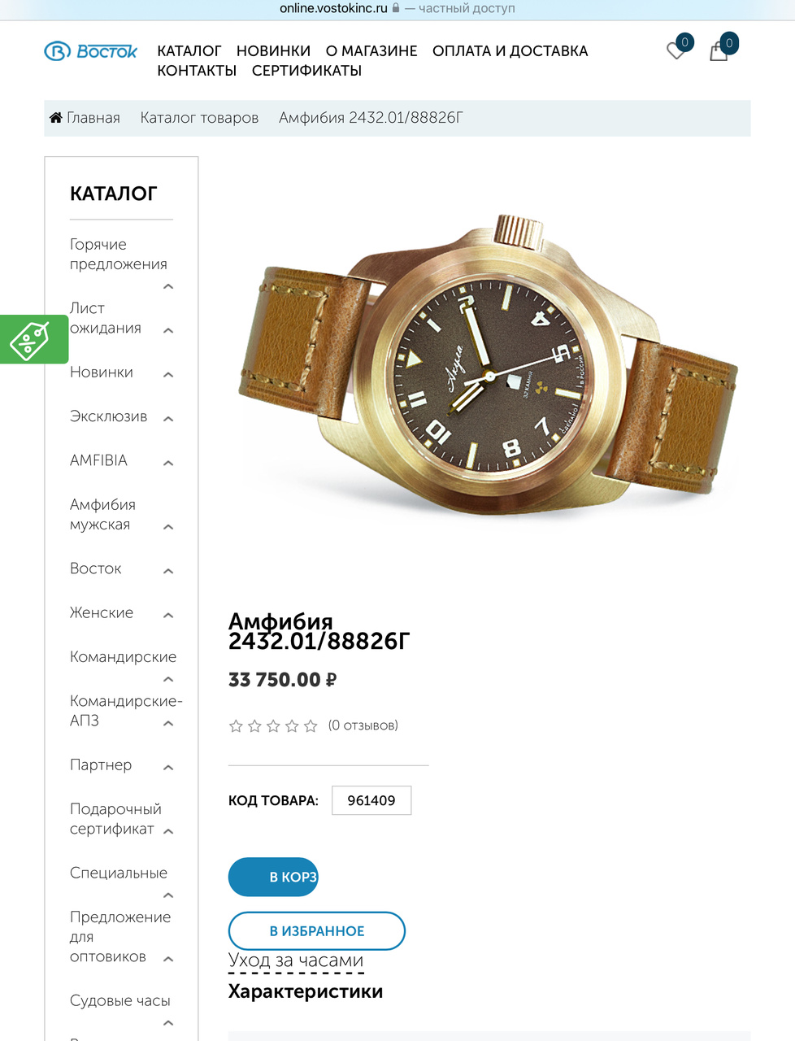The image size is (795, 1041).
Task: Open the wishlist heart icon
Action: pyautogui.click(x=676, y=51)
